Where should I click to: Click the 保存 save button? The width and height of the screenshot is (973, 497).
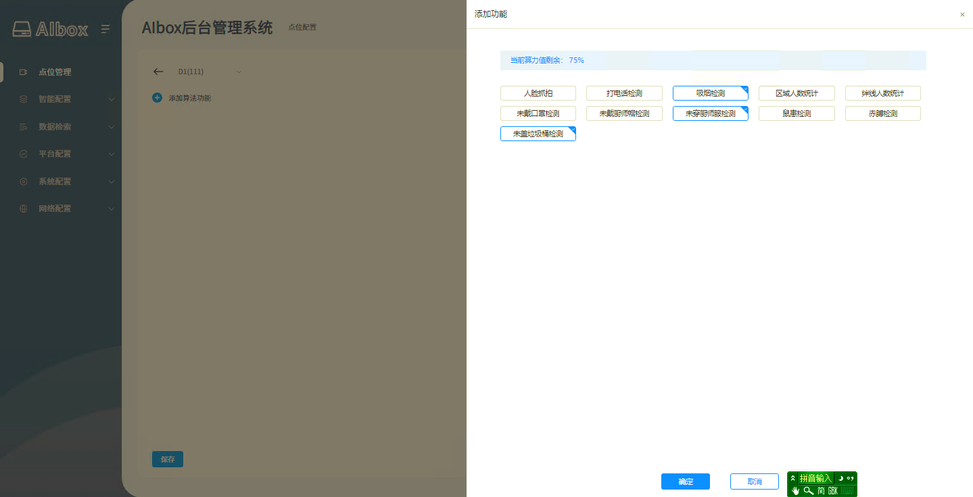coord(167,459)
